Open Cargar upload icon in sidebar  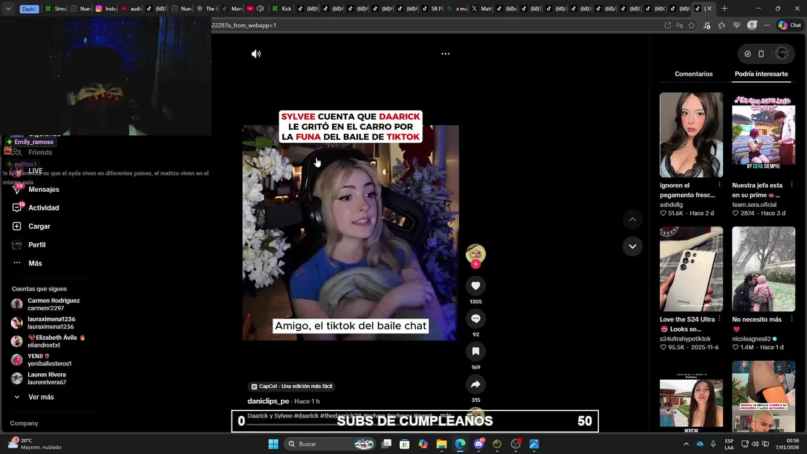pyautogui.click(x=17, y=226)
